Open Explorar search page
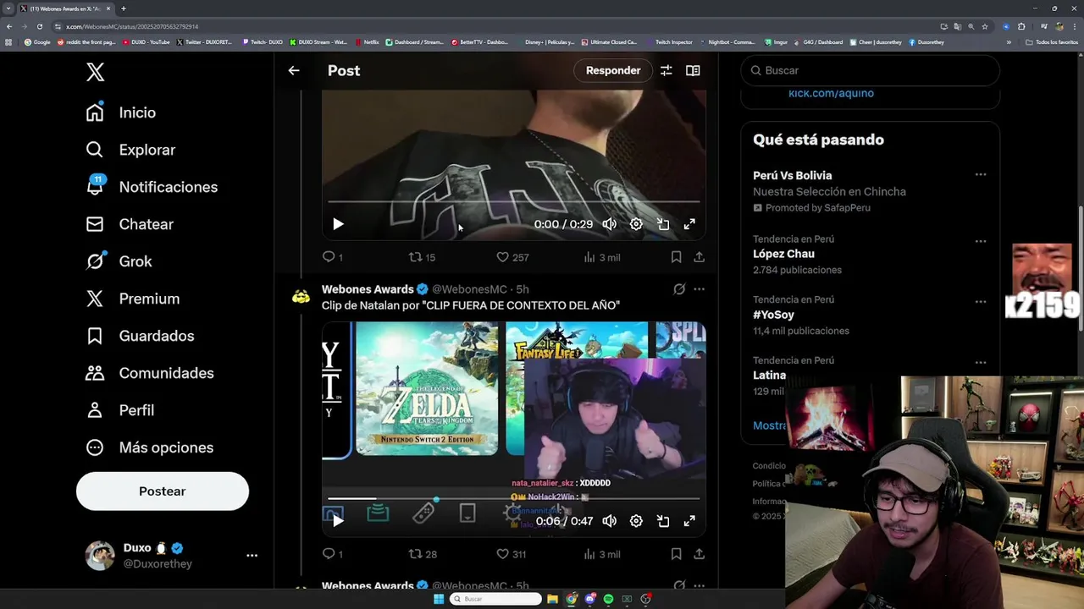The image size is (1084, 609). click(x=130, y=150)
